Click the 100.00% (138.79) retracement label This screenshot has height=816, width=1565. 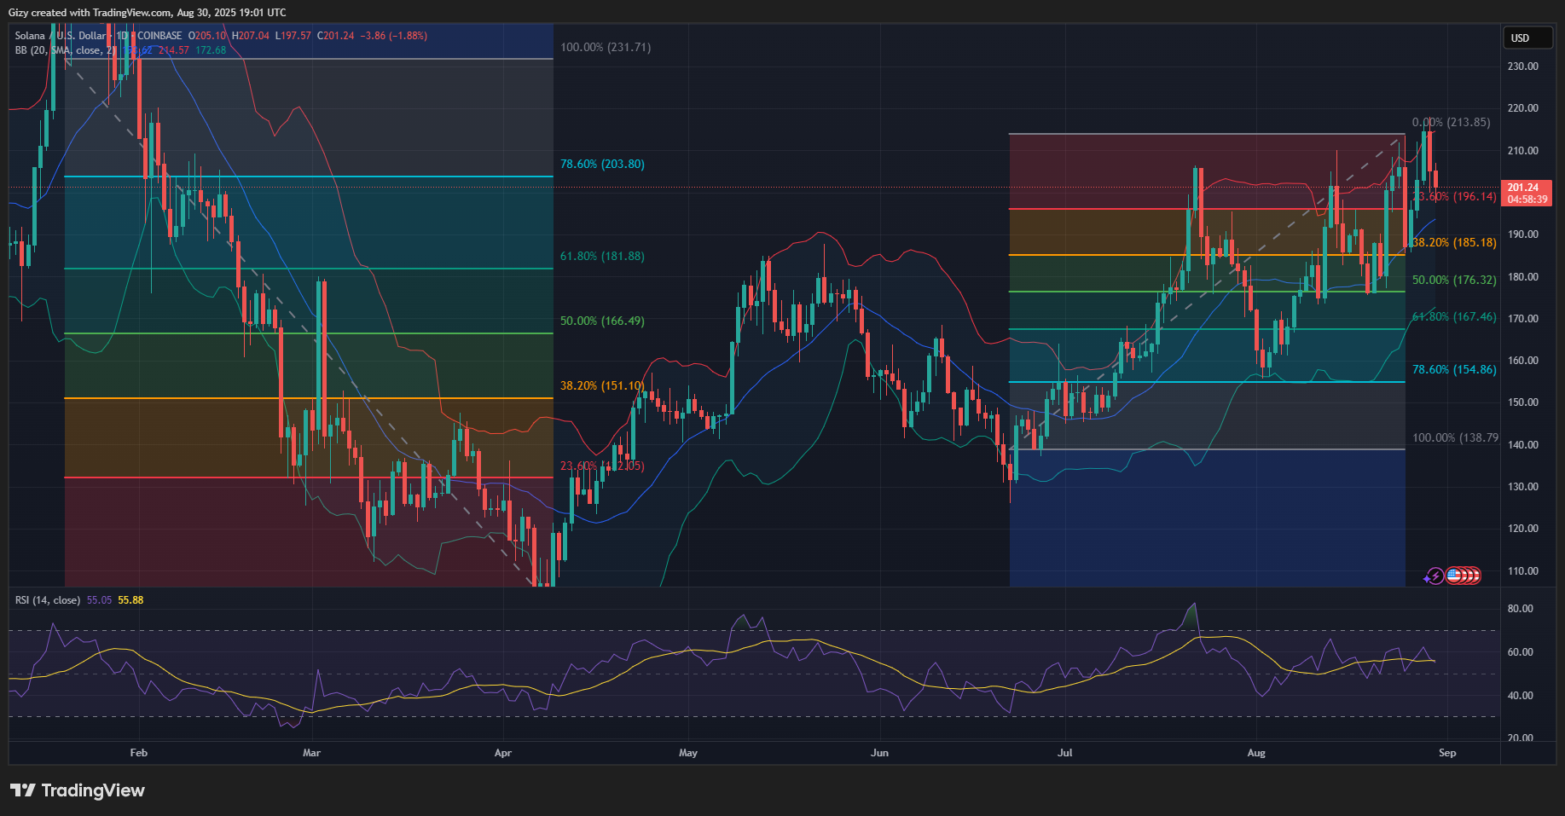point(1454,437)
